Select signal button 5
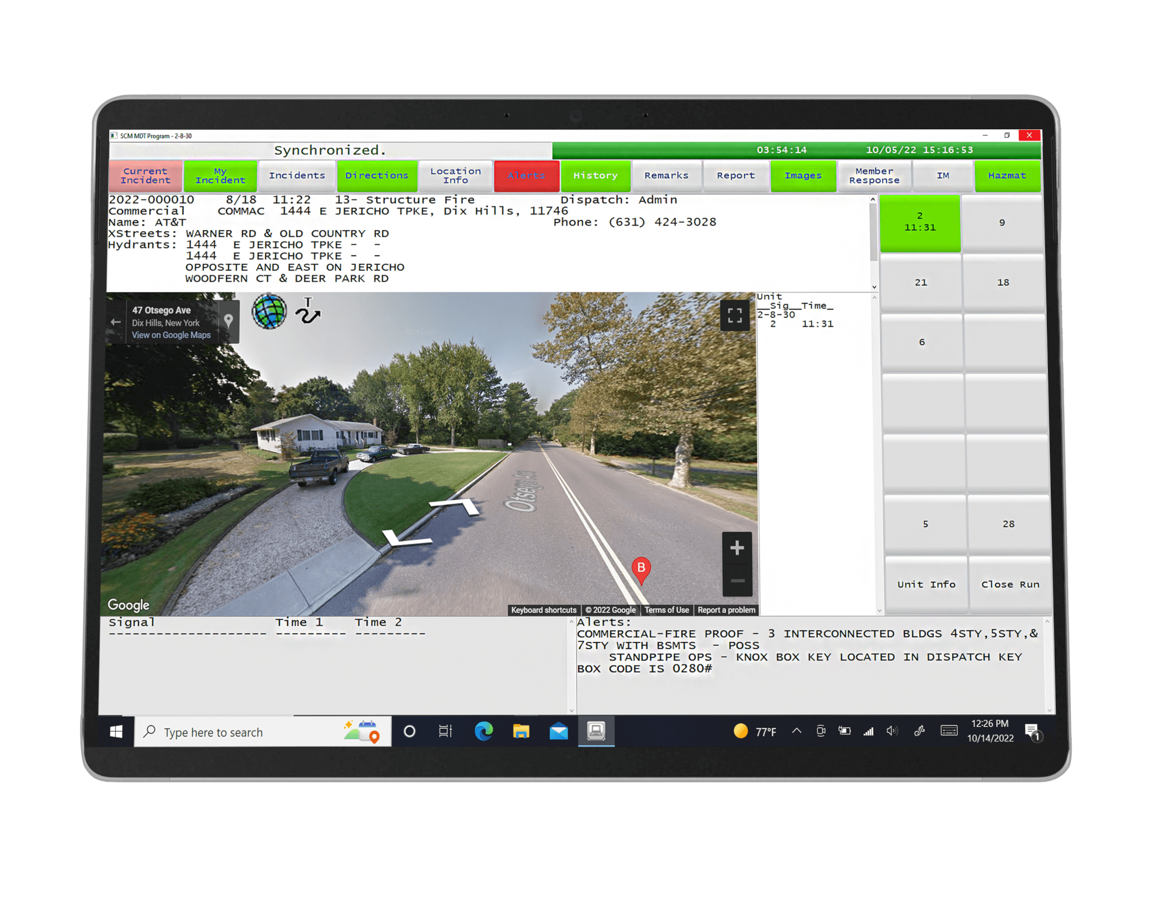Image resolution: width=1152 pixels, height=911 pixels. [925, 524]
